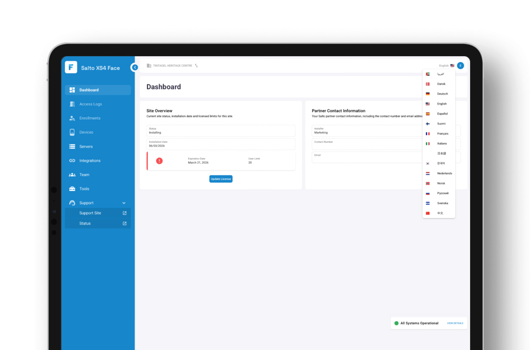
Task: Collapse the sidebar with the arrow button
Action: tap(135, 67)
